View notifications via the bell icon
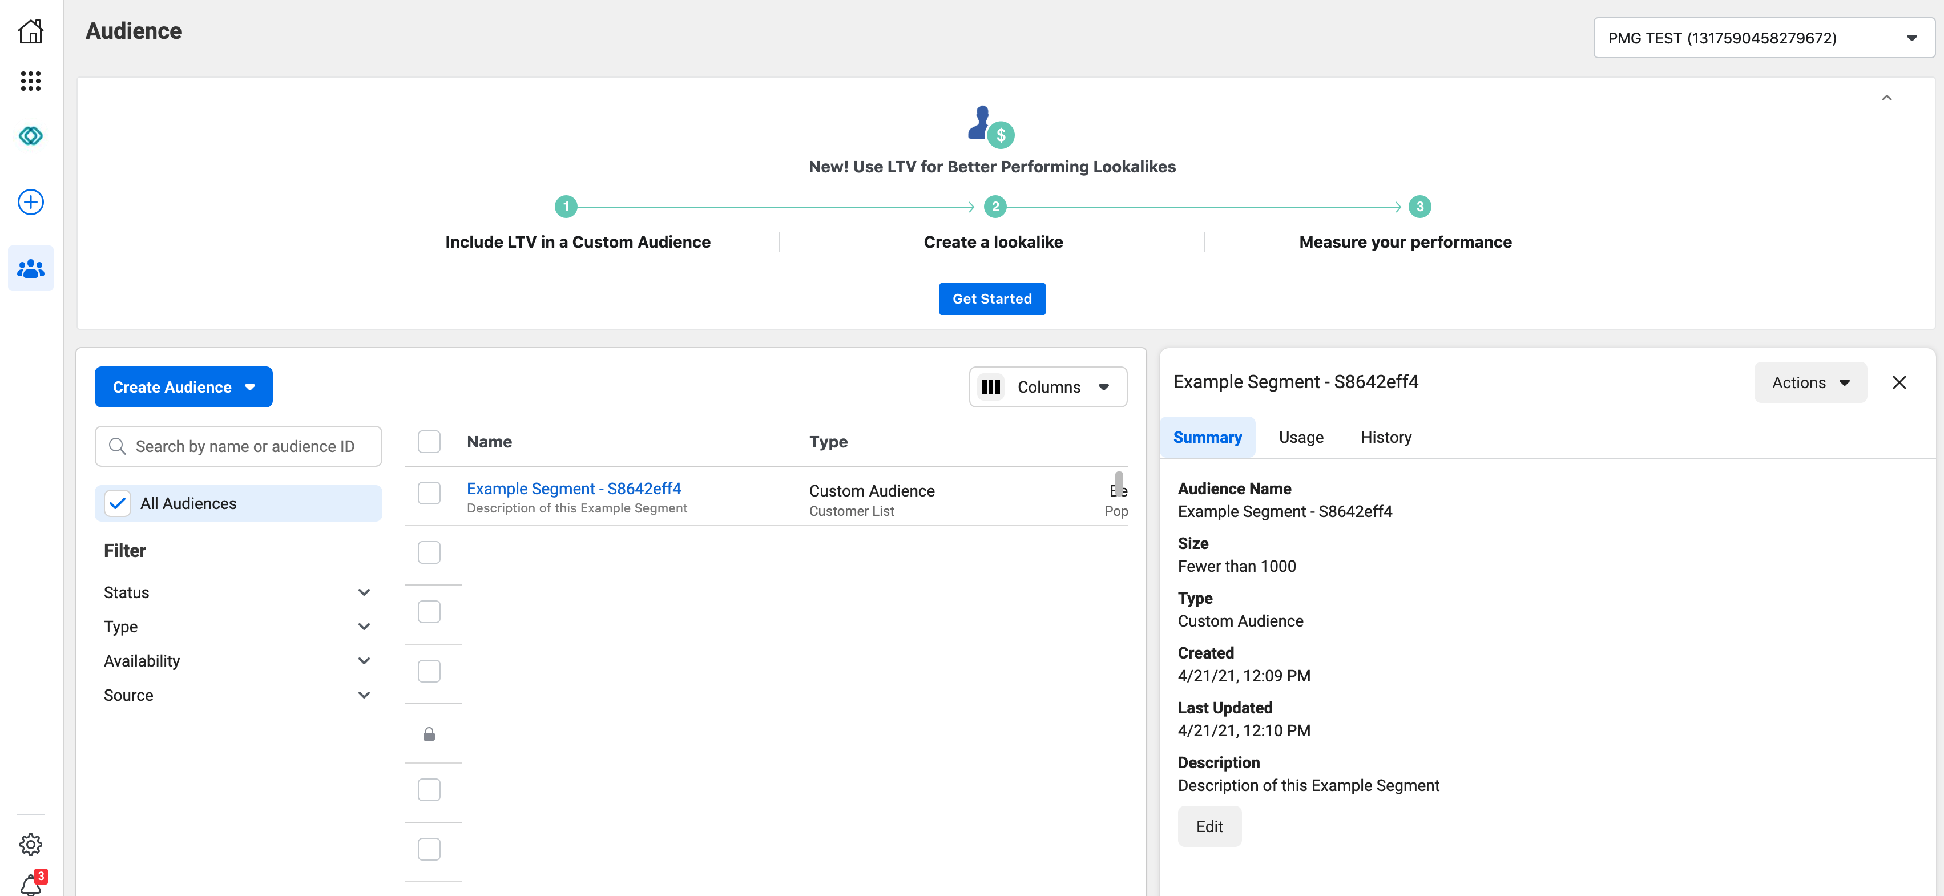 (x=30, y=884)
